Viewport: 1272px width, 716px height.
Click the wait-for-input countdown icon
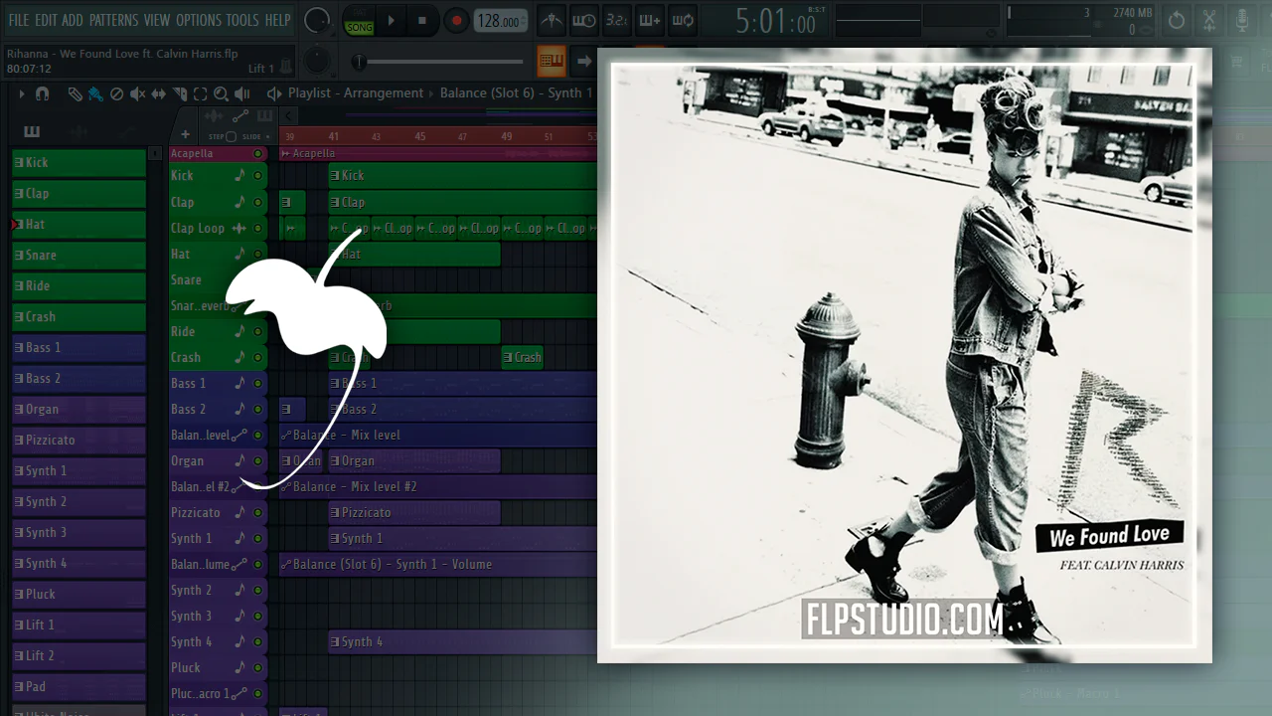pyautogui.click(x=584, y=20)
